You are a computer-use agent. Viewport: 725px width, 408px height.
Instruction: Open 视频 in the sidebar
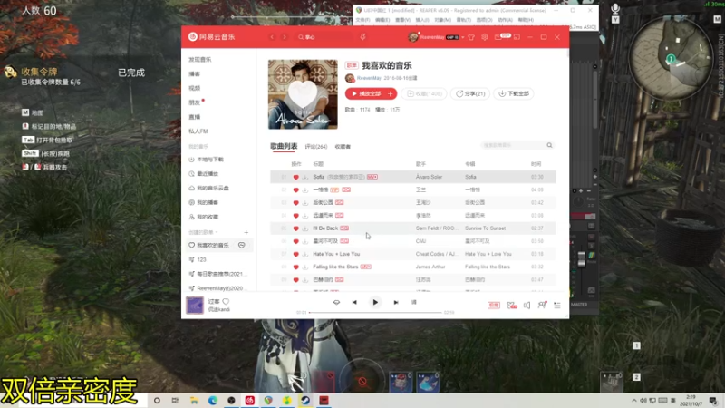click(x=194, y=88)
